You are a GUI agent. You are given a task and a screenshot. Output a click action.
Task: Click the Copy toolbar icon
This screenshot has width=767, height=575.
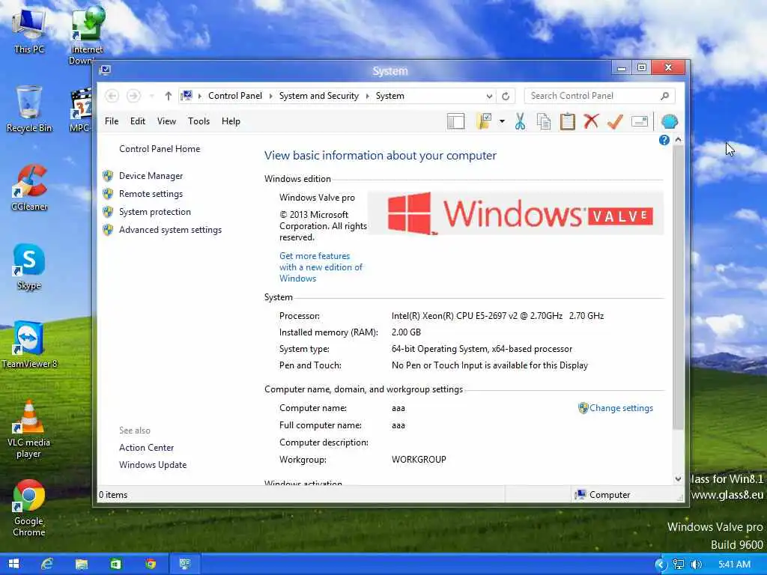coord(544,121)
